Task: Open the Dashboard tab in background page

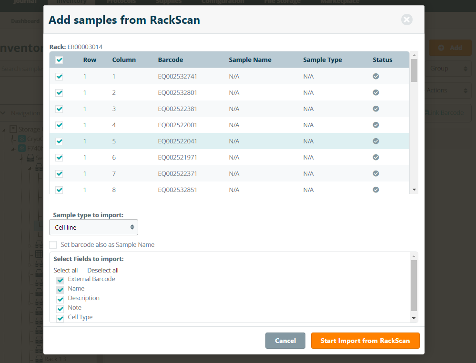Action: (x=25, y=21)
